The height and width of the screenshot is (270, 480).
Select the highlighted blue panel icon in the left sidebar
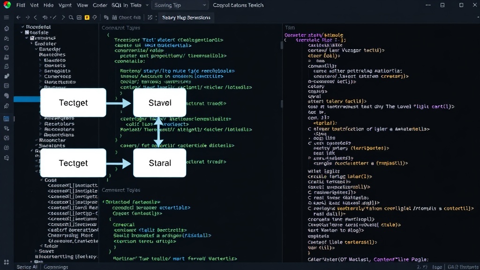(7, 119)
